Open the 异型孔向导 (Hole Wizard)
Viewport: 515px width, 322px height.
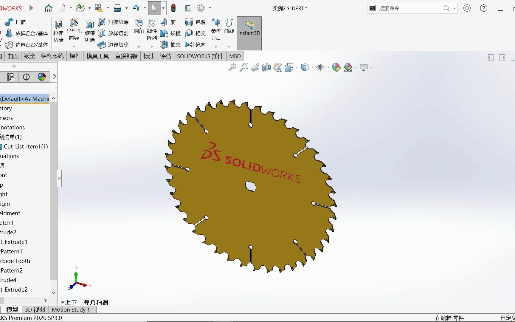click(74, 30)
